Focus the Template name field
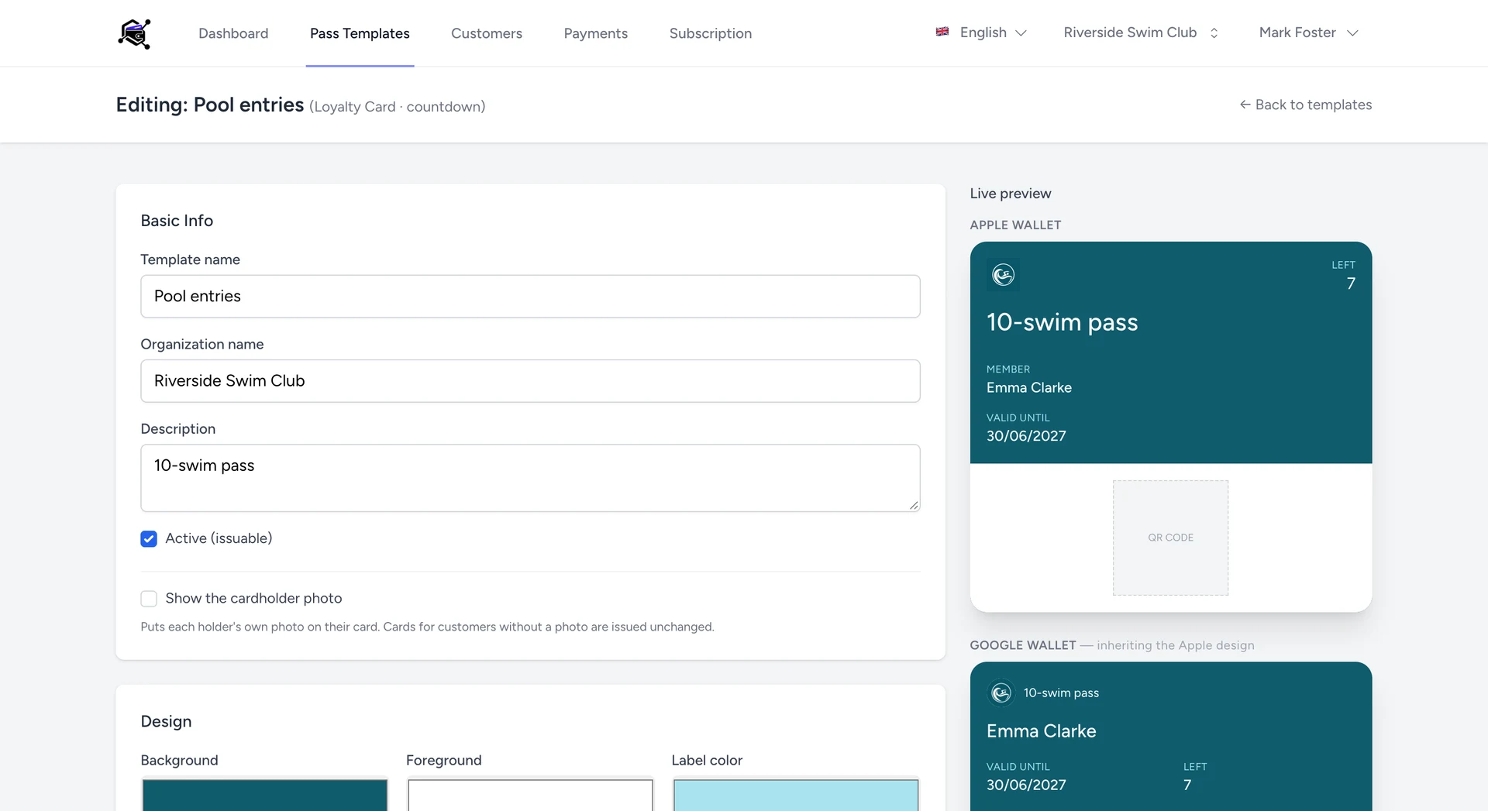 [x=530, y=297]
